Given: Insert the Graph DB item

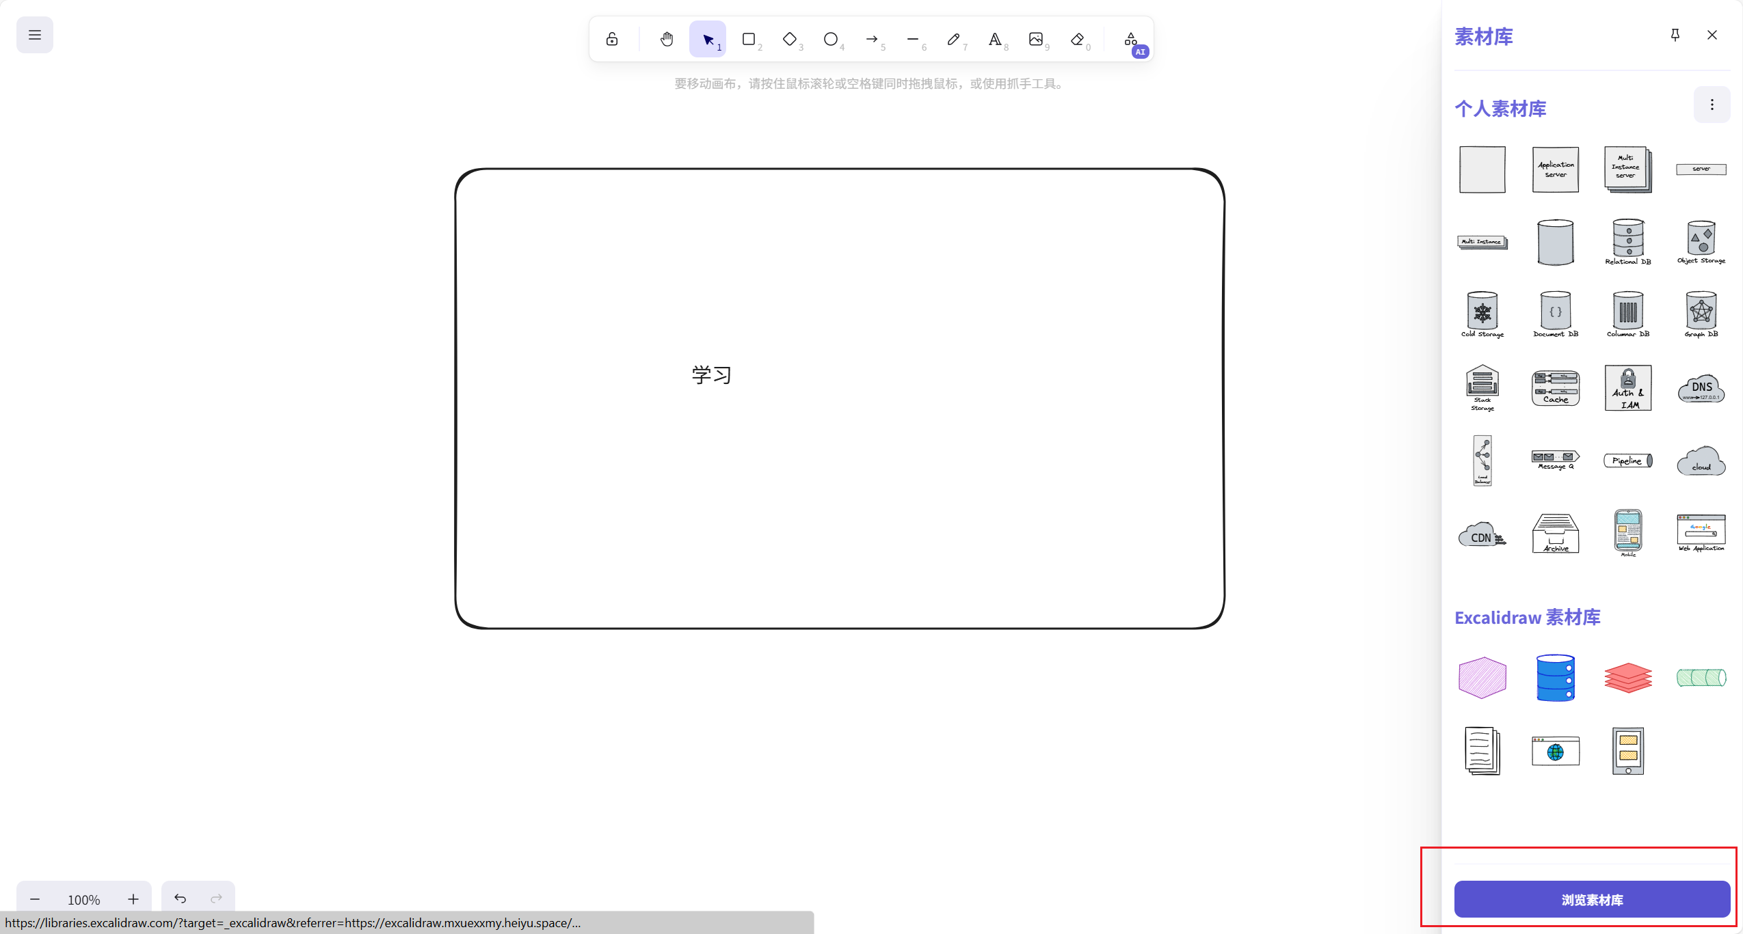Looking at the screenshot, I should click(1701, 315).
